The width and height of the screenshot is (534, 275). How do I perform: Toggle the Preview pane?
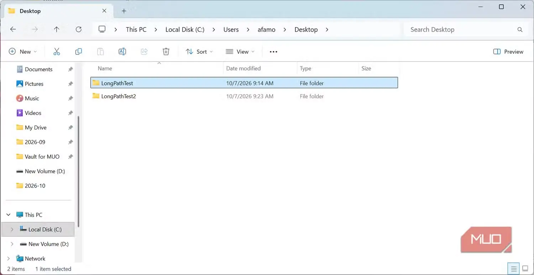click(x=508, y=52)
